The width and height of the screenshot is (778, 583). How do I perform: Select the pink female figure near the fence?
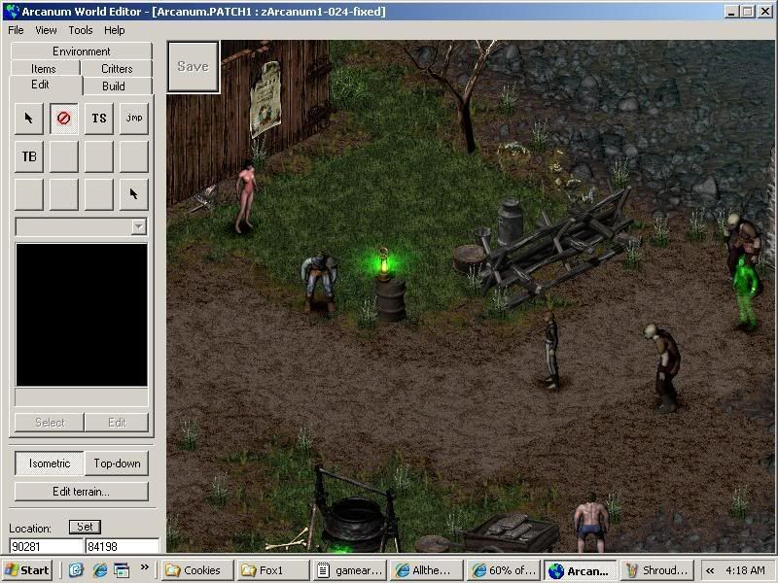[246, 198]
